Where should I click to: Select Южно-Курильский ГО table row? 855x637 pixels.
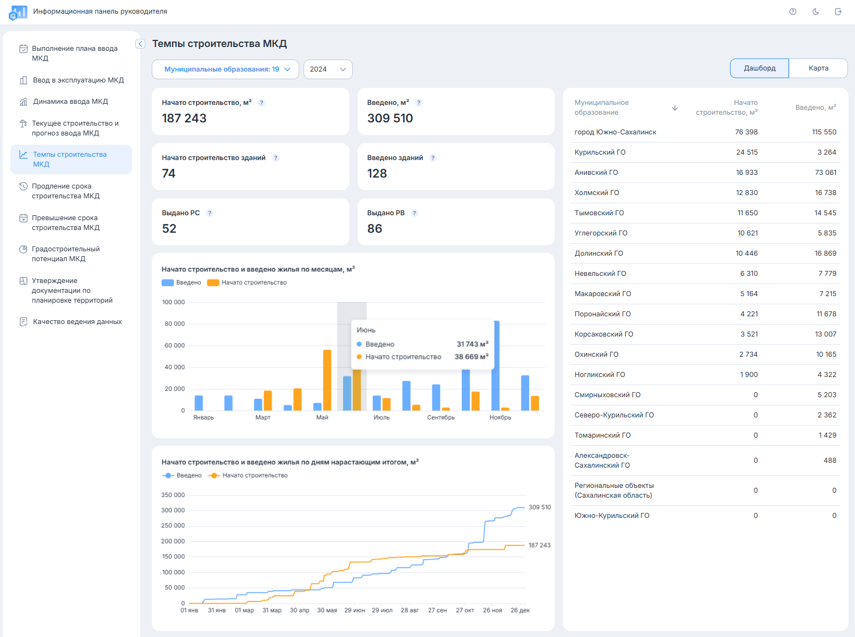(705, 516)
